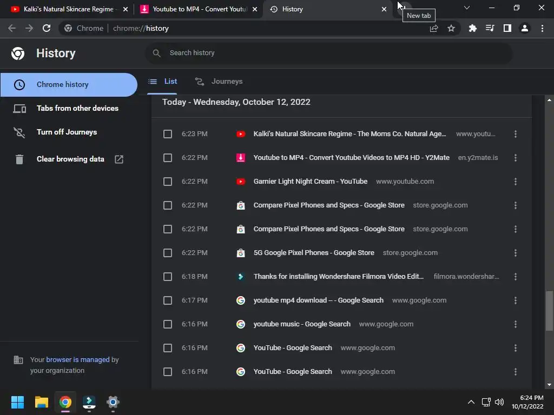This screenshot has height=415, width=554.
Task: Open the Extensions puzzle icon
Action: click(472, 28)
